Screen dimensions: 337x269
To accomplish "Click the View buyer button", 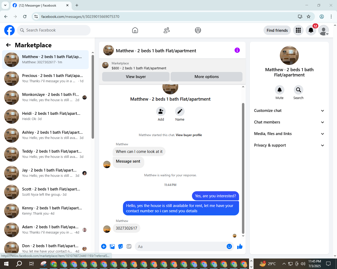I will point(136,77).
